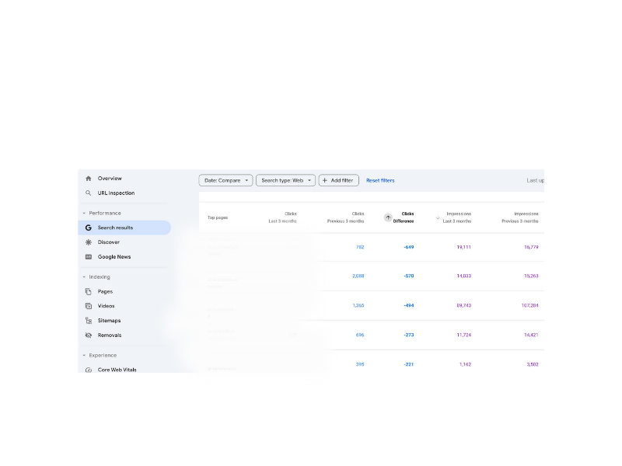Click the Top pages column header
This screenshot has width=622, height=466.
click(x=218, y=217)
